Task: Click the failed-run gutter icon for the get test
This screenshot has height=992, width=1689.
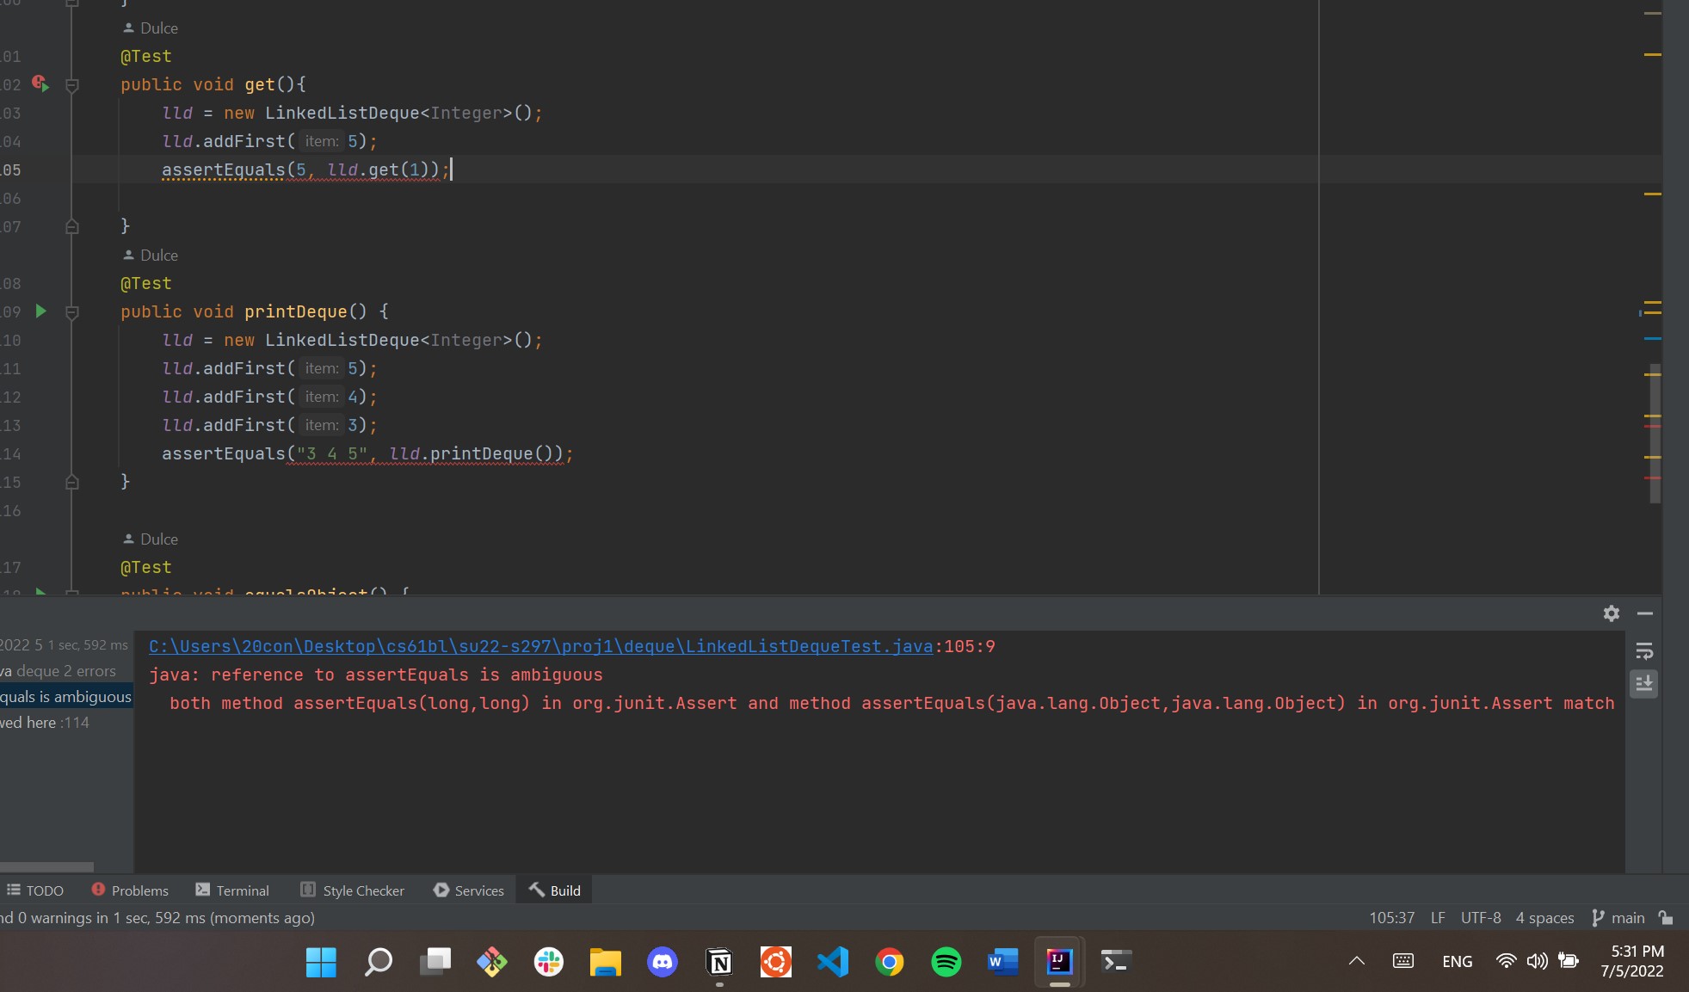Action: click(40, 83)
